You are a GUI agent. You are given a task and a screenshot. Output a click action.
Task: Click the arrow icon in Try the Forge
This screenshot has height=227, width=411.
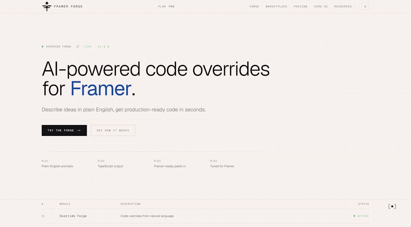click(79, 130)
